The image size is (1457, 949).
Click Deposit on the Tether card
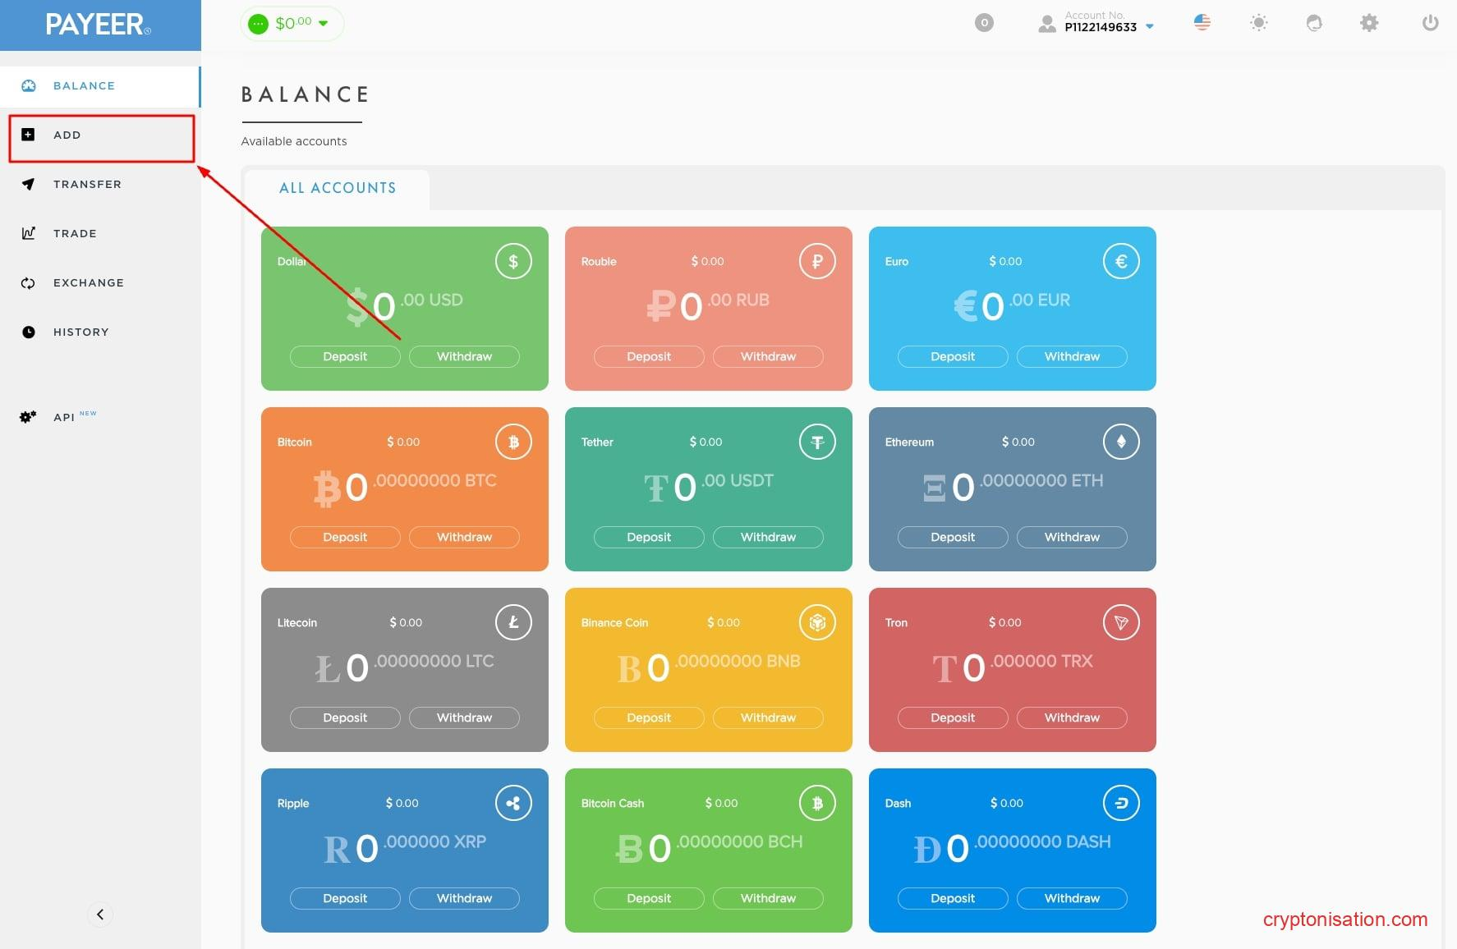tap(649, 537)
